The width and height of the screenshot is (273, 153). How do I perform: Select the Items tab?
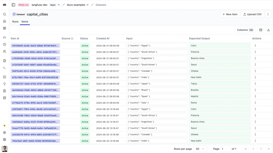(x=25, y=22)
